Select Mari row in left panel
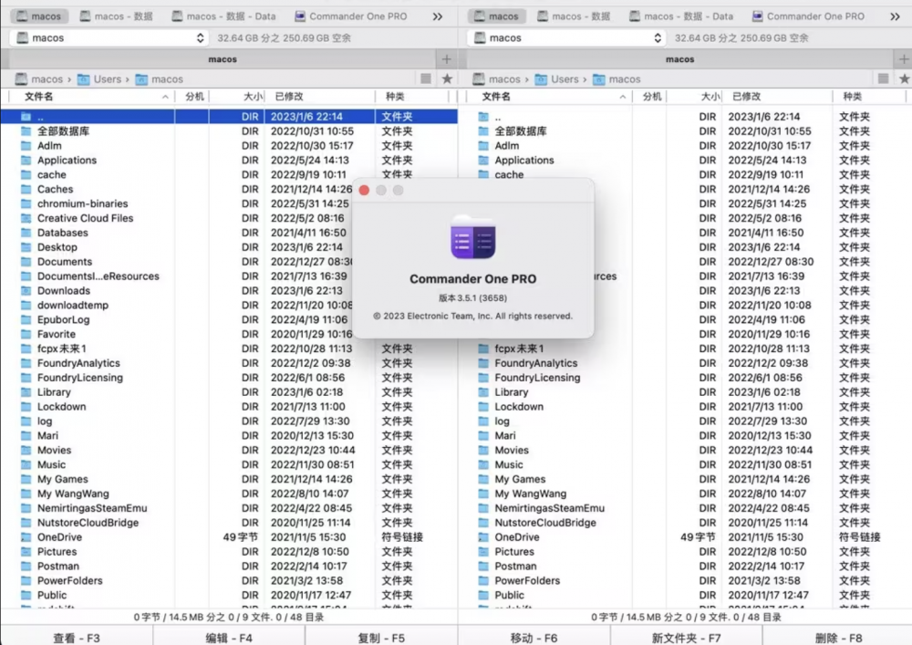This screenshot has width=912, height=645. coord(229,435)
